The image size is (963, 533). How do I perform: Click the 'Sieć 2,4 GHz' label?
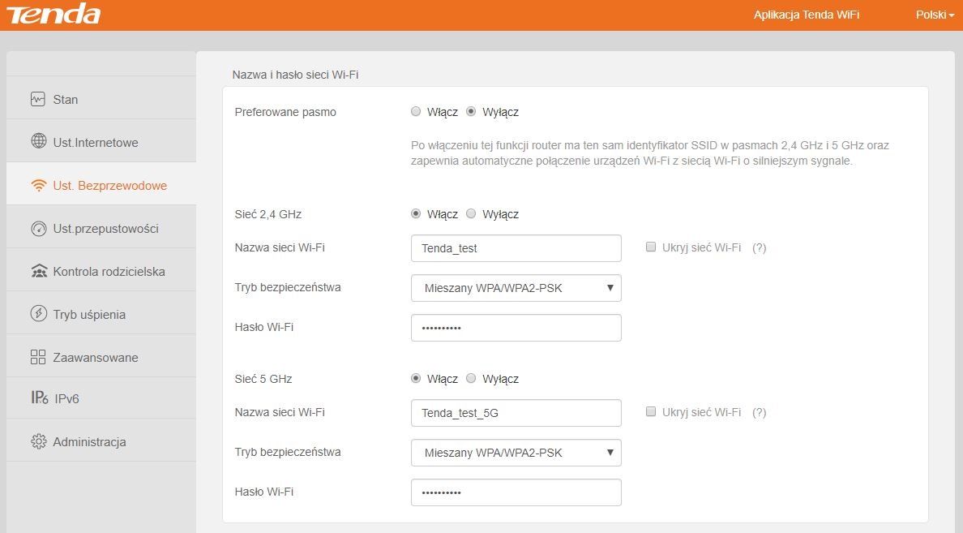(268, 214)
